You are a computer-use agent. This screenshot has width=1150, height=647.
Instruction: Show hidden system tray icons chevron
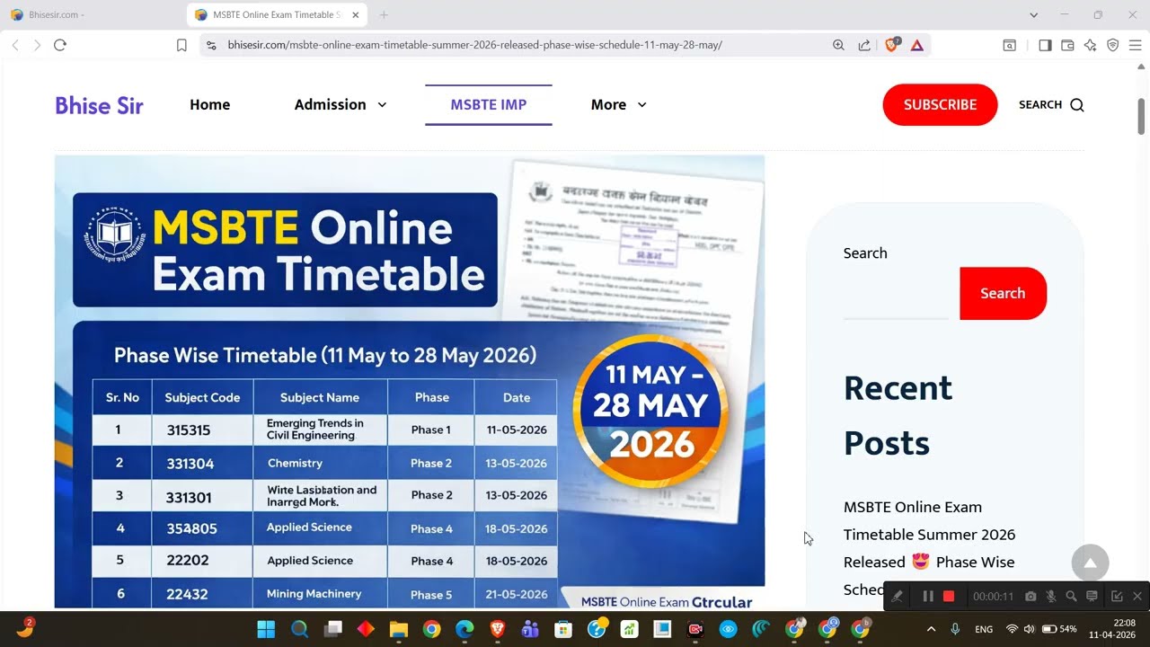931,629
